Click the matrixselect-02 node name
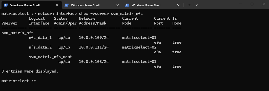 pyautogui.click(x=139, y=47)
